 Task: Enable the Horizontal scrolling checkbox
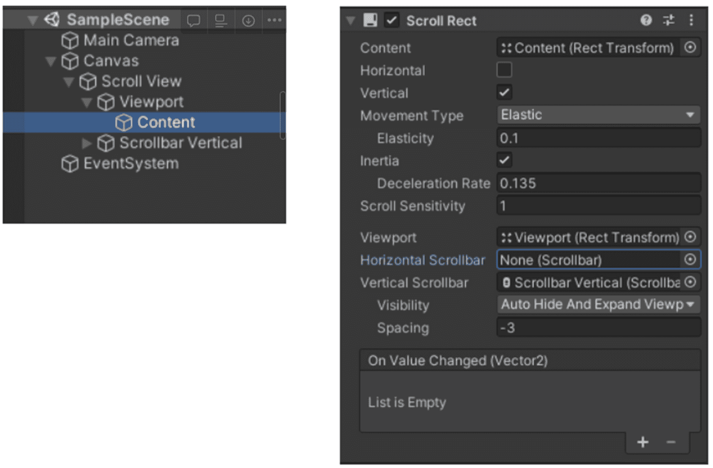[x=504, y=70]
